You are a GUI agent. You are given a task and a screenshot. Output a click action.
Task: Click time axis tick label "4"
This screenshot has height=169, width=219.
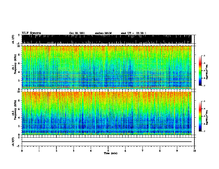click(x=91, y=151)
